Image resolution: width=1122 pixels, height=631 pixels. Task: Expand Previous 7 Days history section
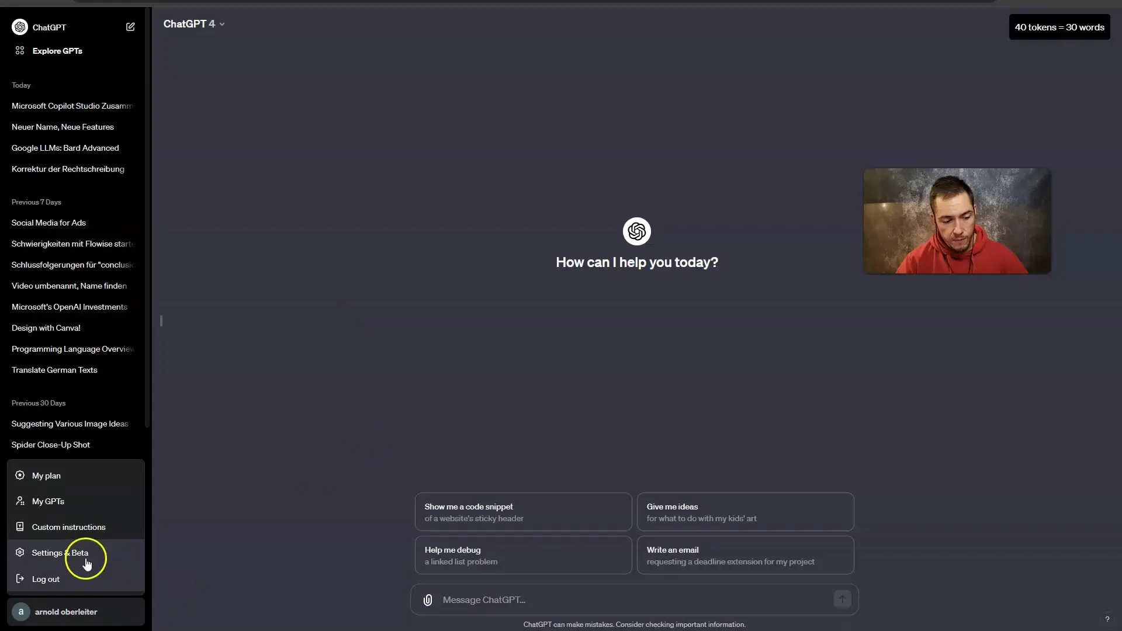[x=36, y=201]
